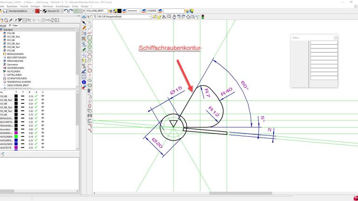
Task: Toggle eye icon for Geometrie table row
Action: click(x=42, y=129)
